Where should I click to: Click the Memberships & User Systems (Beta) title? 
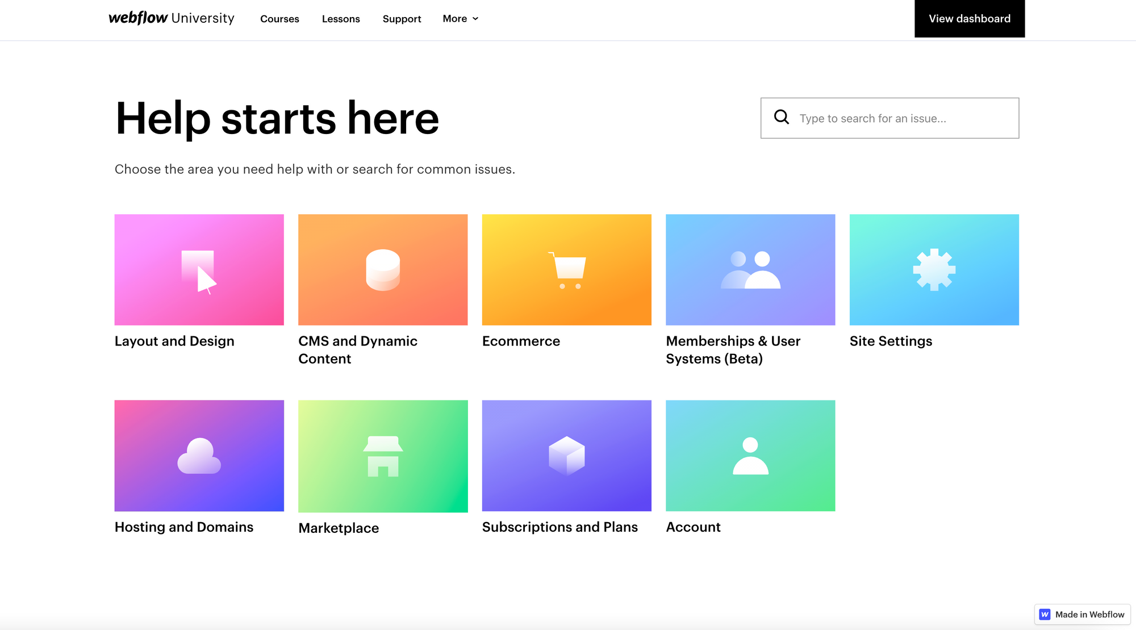click(733, 349)
